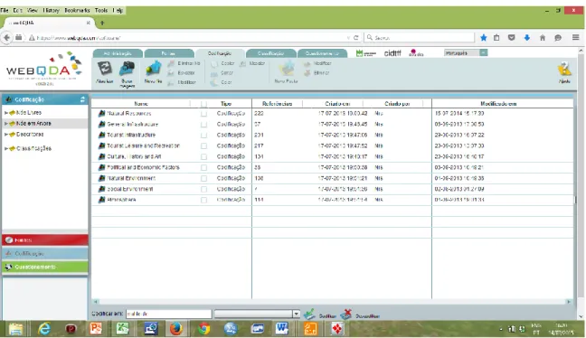Click the Atualizar refresh icon
The height and width of the screenshot is (338, 586).
[105, 69]
